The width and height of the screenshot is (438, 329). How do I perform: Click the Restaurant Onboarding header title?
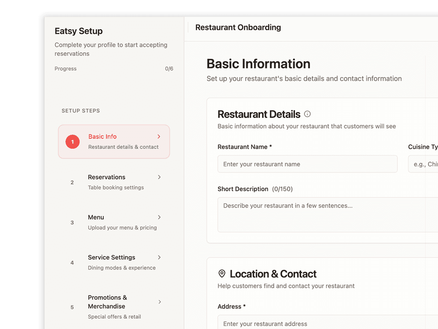point(238,27)
